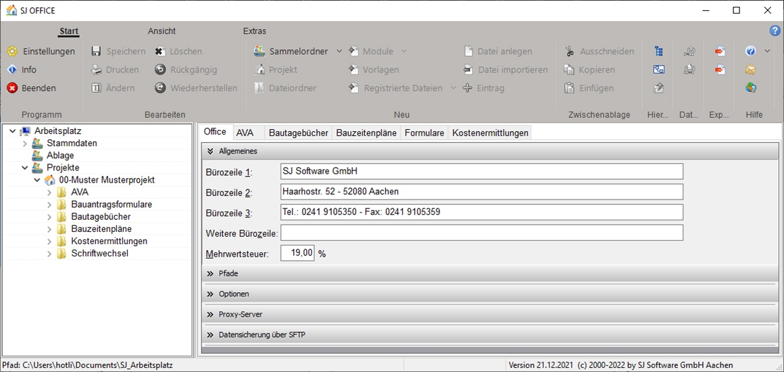Screen dimensions: 784x372
Task: Open the Bauzeitenpläne settings tab
Action: 366,133
